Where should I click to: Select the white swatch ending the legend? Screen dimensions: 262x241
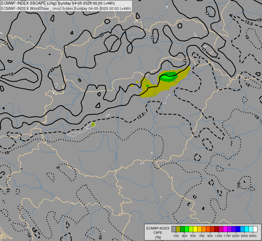pos(255,229)
